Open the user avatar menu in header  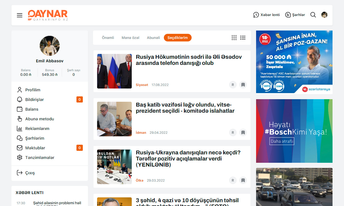pos(324,15)
